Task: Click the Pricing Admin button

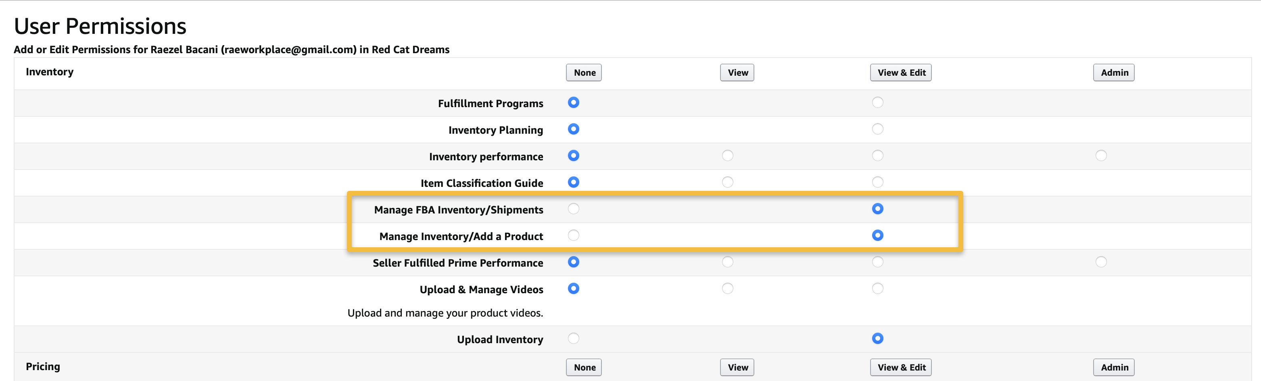Action: pos(1114,367)
